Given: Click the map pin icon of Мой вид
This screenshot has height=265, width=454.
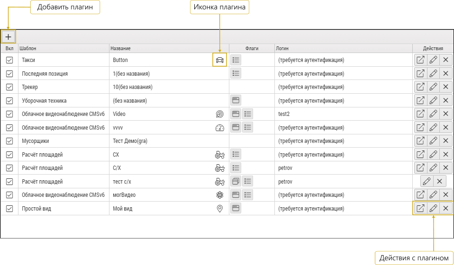Looking at the screenshot, I should 220,209.
